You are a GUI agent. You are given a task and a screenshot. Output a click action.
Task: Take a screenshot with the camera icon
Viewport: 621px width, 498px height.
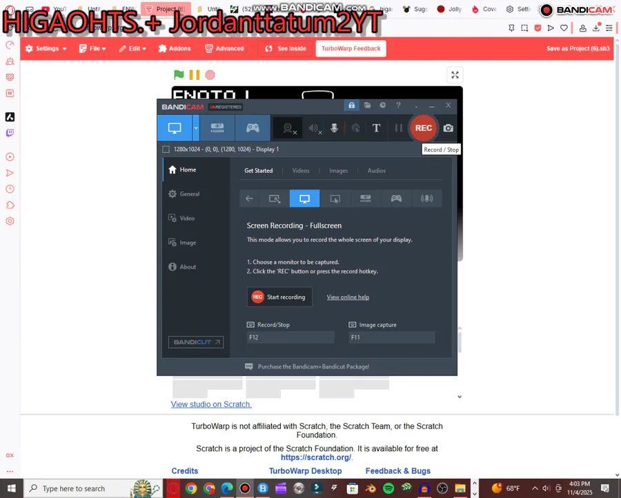coord(448,128)
